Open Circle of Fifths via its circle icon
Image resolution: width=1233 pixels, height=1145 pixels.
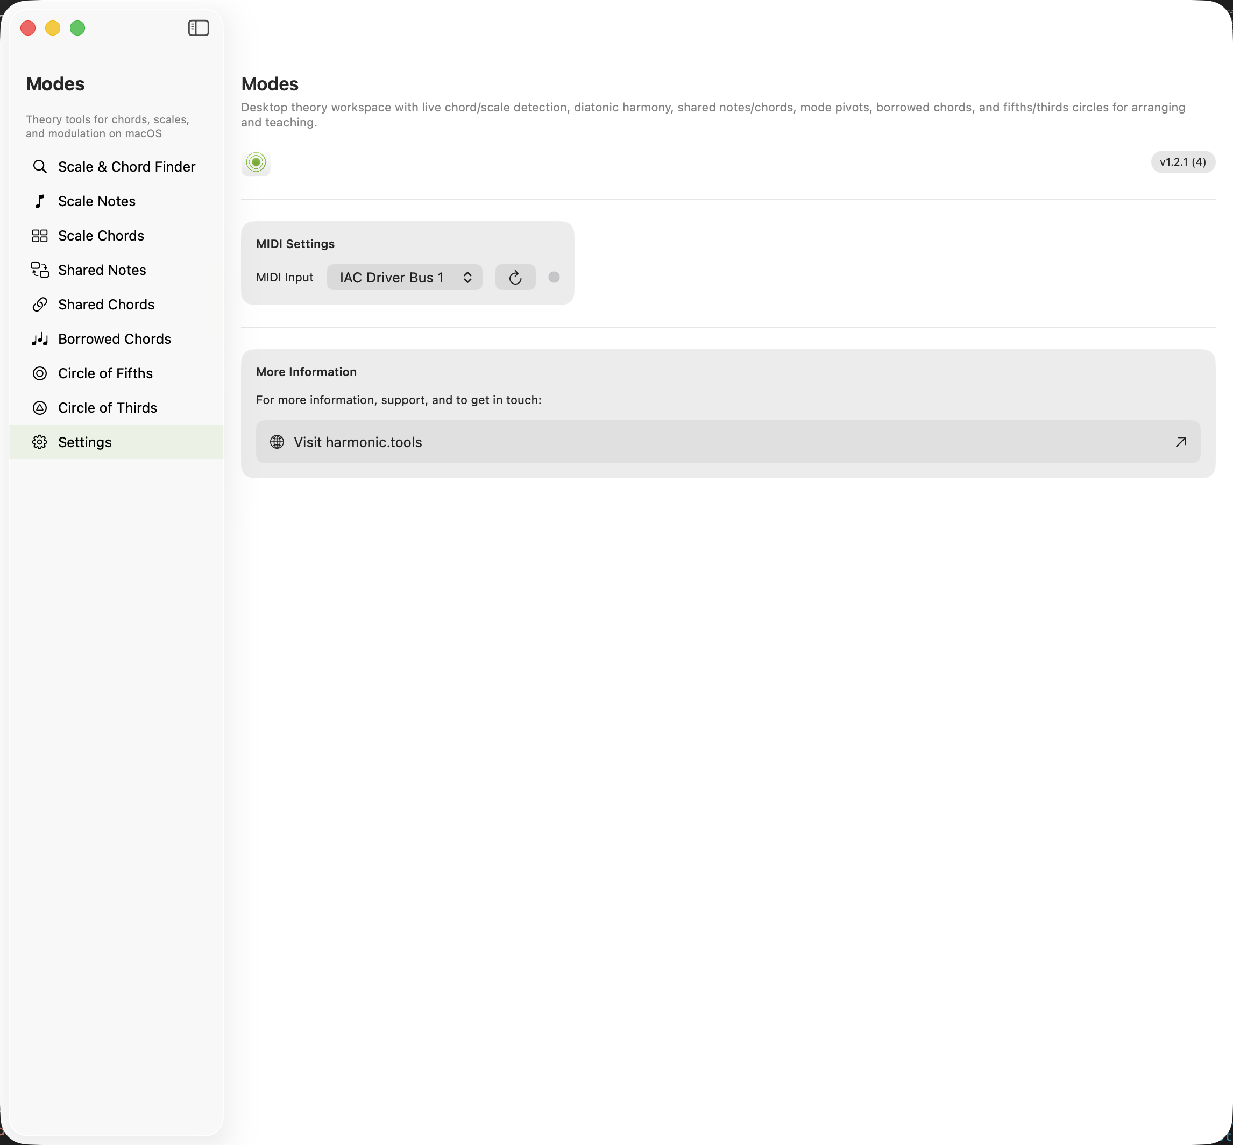pyautogui.click(x=40, y=373)
